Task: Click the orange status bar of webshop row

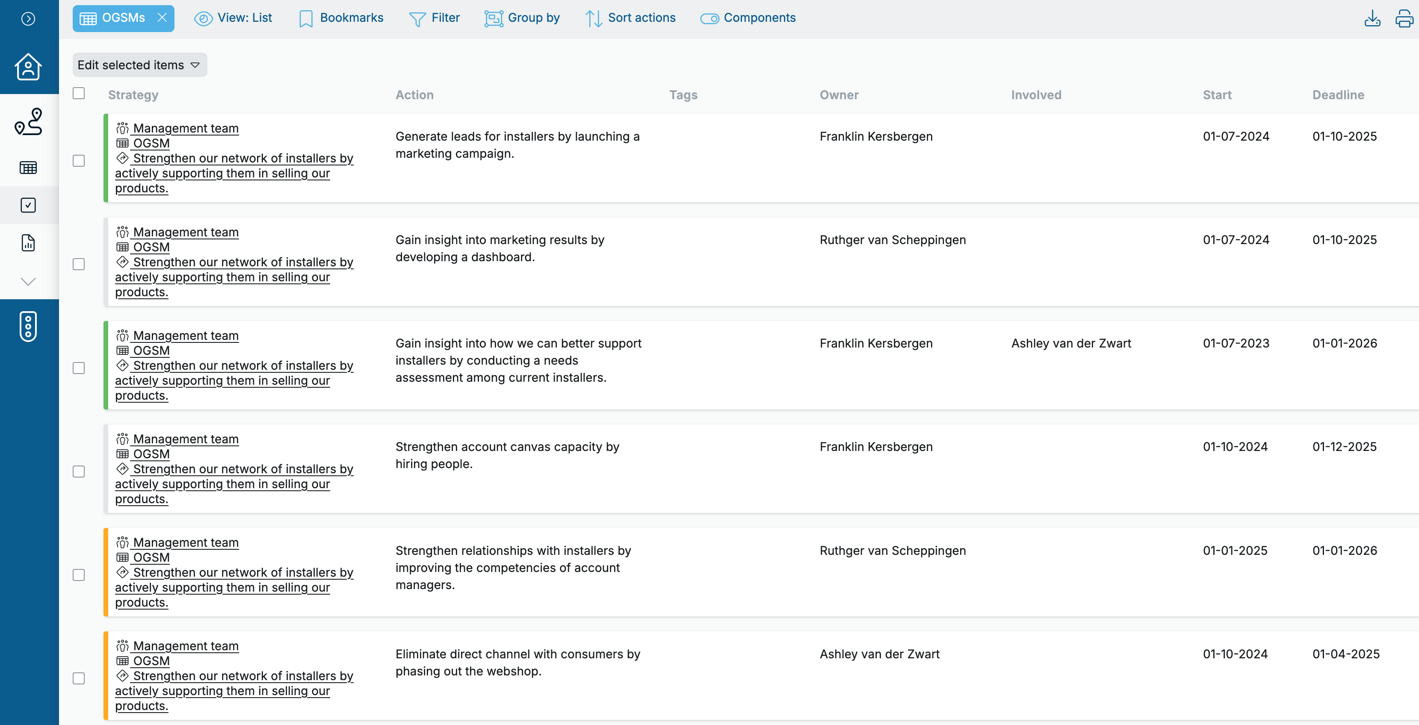Action: tap(106, 675)
